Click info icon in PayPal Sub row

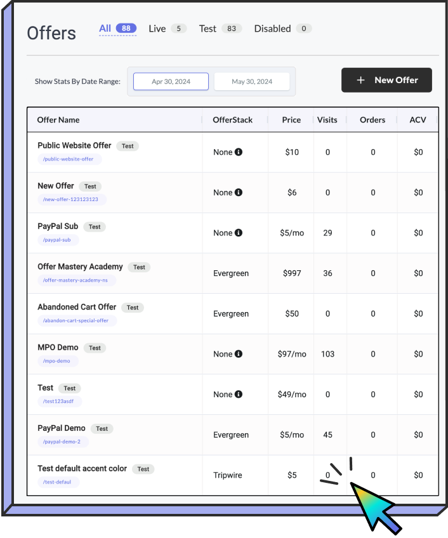tap(239, 233)
